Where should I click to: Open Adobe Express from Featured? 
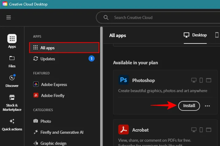tap(50, 84)
